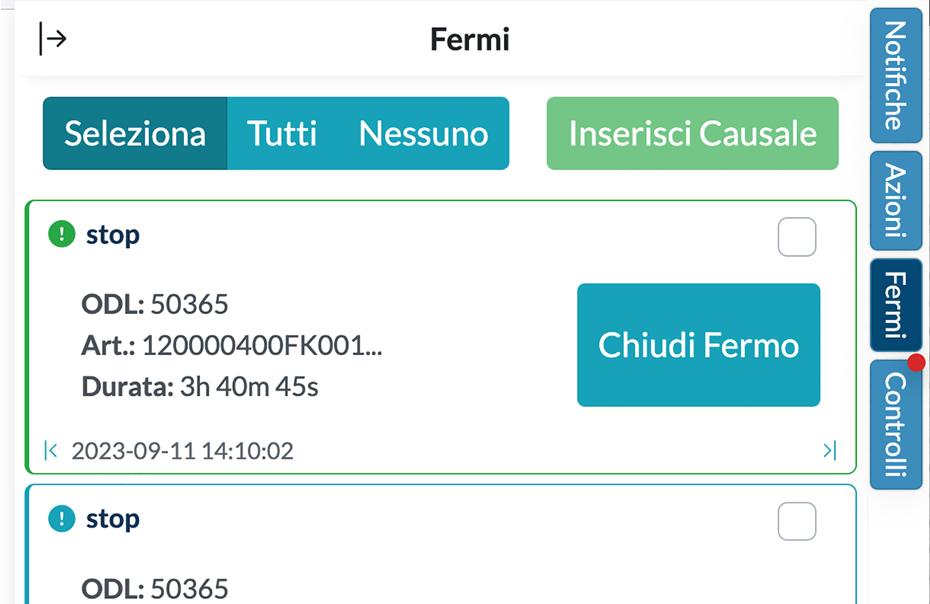Tick the second stop's checkbox
Image resolution: width=930 pixels, height=604 pixels.
click(x=797, y=521)
